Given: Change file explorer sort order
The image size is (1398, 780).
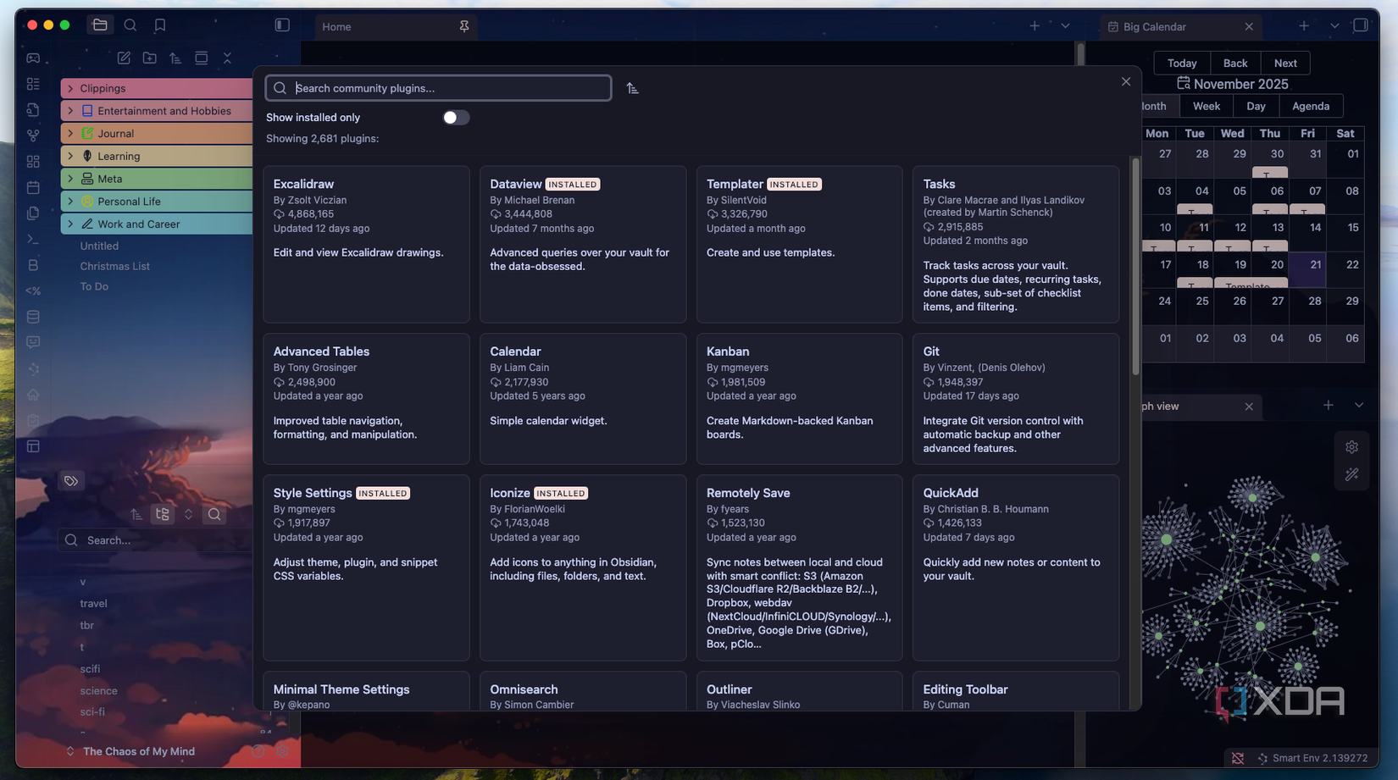Looking at the screenshot, I should coord(175,58).
